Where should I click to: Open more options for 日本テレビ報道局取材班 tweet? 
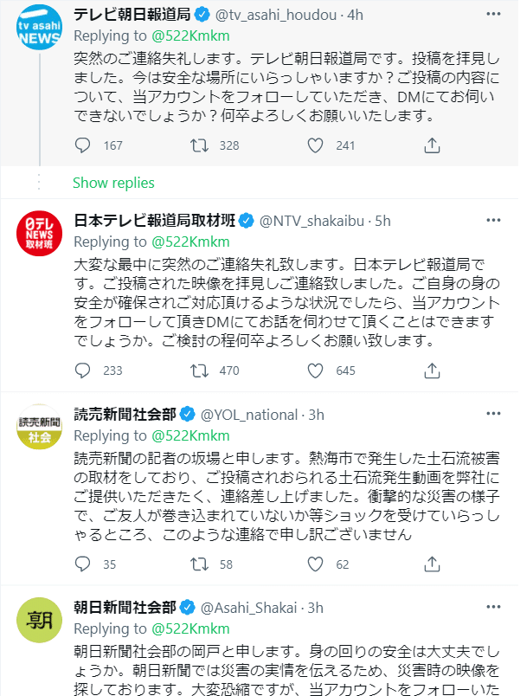click(493, 220)
